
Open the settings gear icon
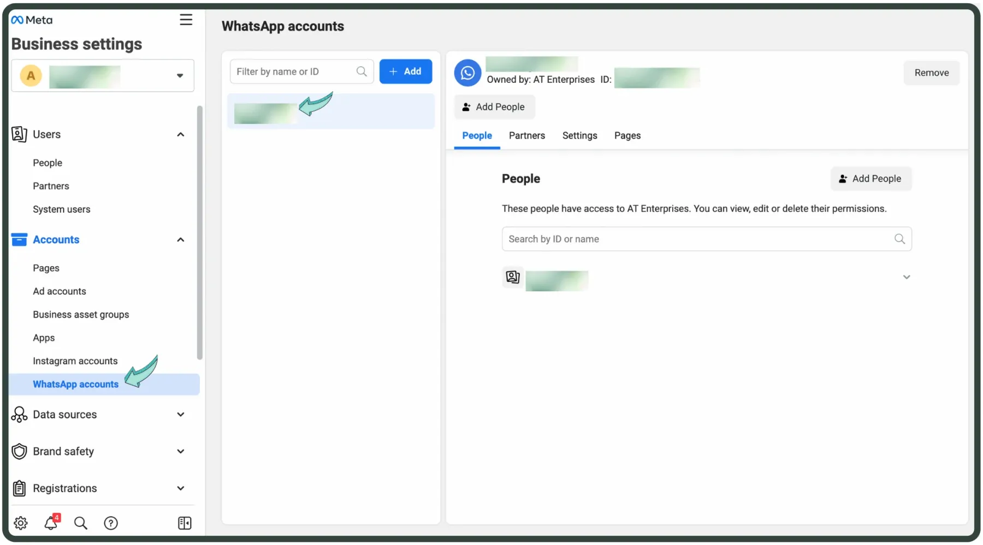coord(21,523)
